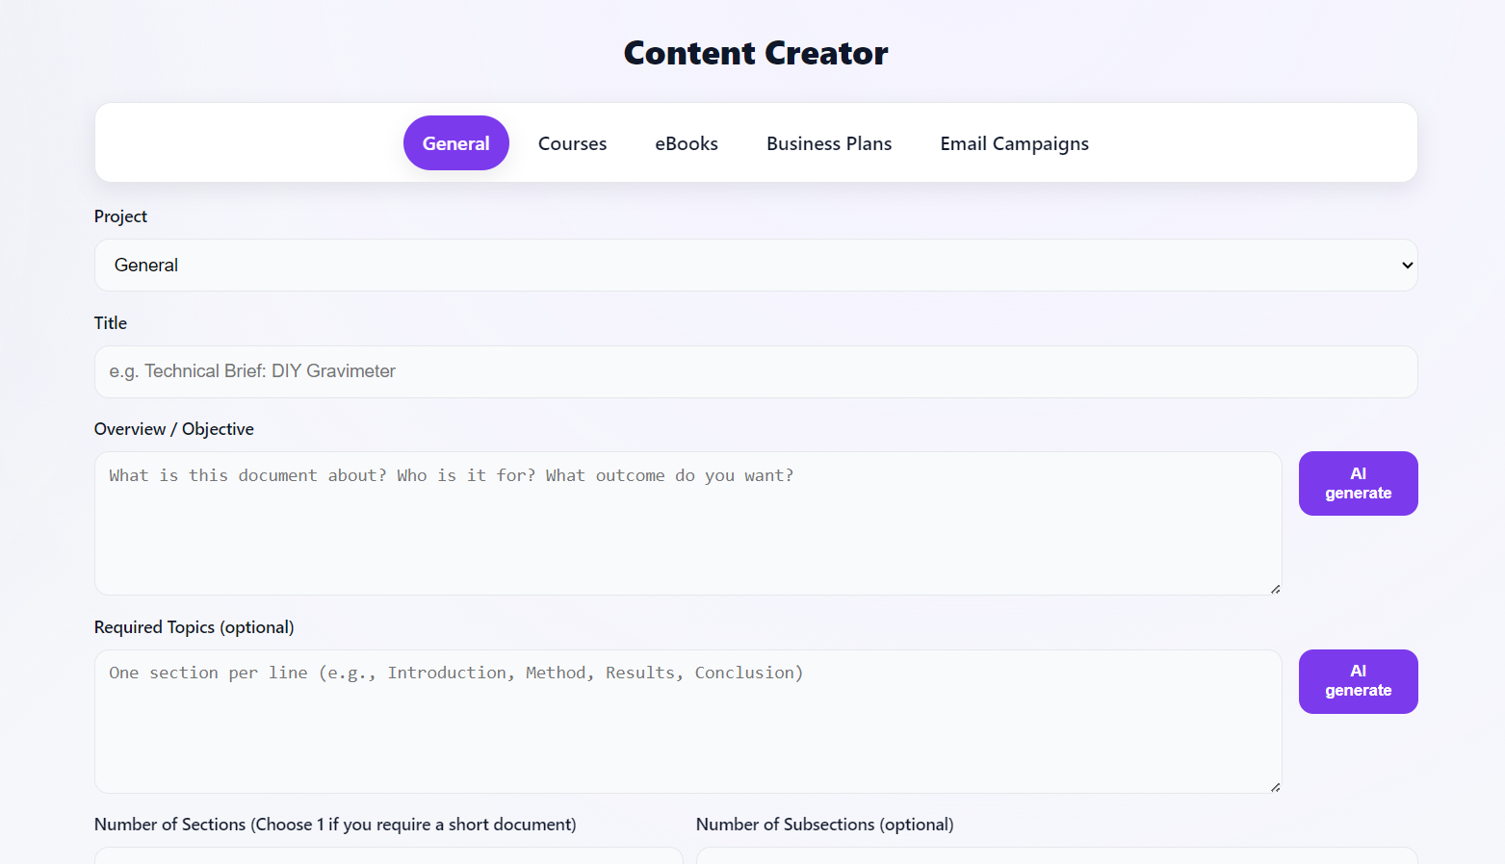The image size is (1505, 864).
Task: Click the Required Topics resize handle
Action: (1275, 786)
